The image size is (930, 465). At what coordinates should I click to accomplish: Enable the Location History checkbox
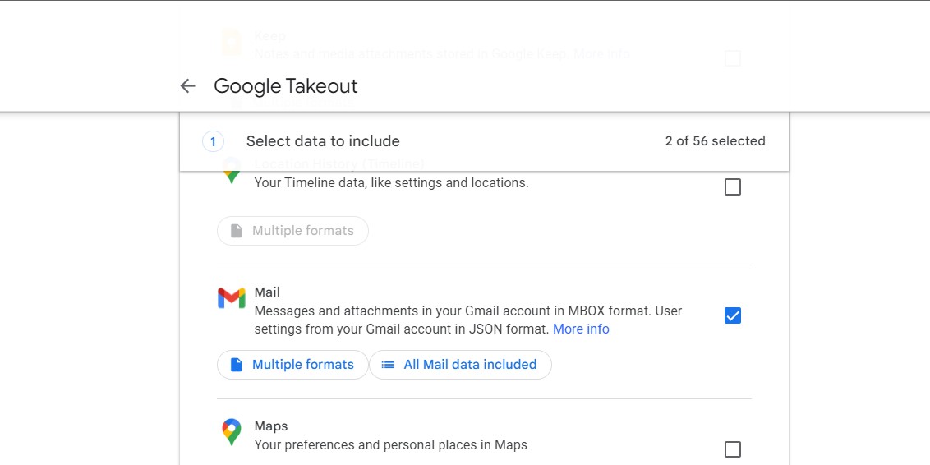pos(733,187)
